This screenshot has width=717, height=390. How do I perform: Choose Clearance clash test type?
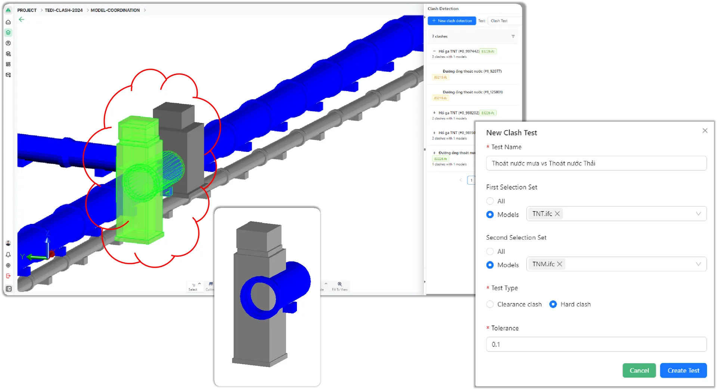click(490, 304)
